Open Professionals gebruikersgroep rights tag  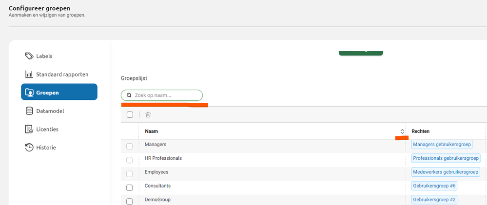446,158
